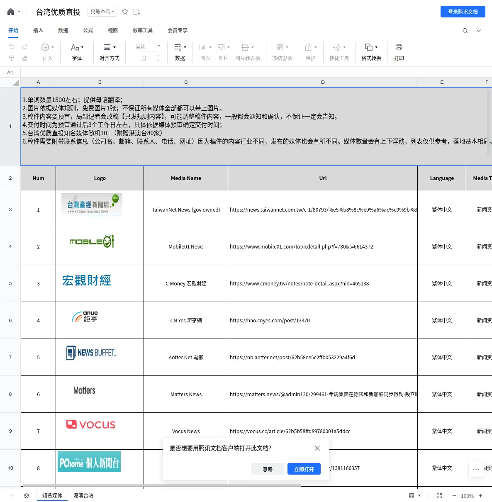The height and width of the screenshot is (502, 492).
Task: Select the 知名媒体 sheet tab
Action: (52, 495)
